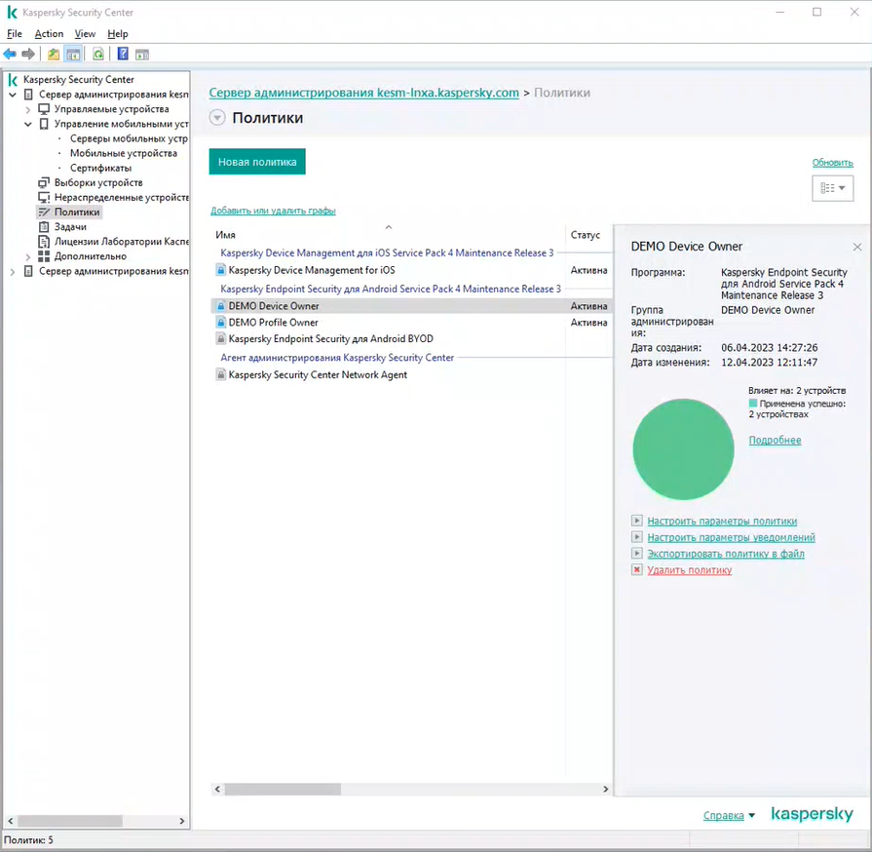Image resolution: width=872 pixels, height=852 pixels.
Task: Click the Лицензии Лаборатории document icon
Action: 44,242
